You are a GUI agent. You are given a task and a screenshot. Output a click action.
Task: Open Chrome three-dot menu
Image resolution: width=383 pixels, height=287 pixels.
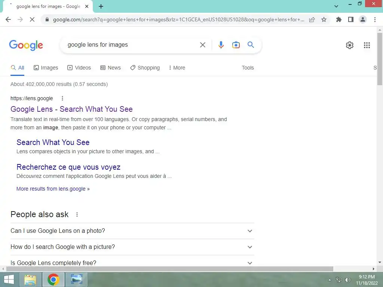(x=375, y=19)
